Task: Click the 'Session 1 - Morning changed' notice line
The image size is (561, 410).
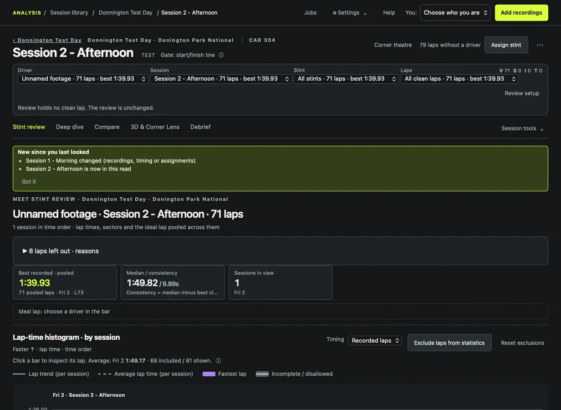Action: 111,161
